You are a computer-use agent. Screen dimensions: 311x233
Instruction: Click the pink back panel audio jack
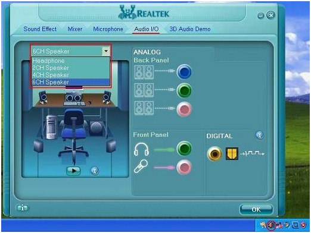tap(184, 109)
